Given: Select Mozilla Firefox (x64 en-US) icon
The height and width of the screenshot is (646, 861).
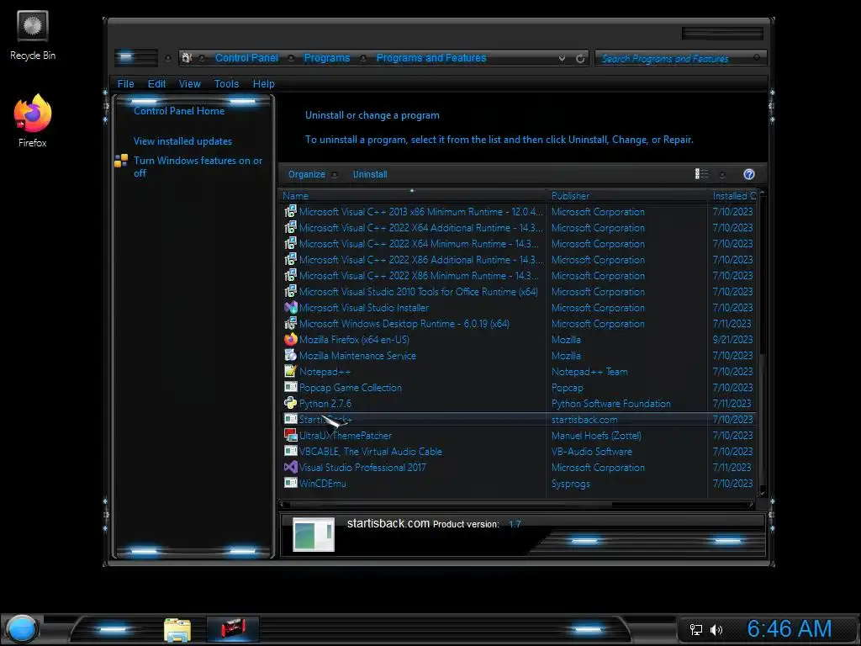Looking at the screenshot, I should point(290,339).
